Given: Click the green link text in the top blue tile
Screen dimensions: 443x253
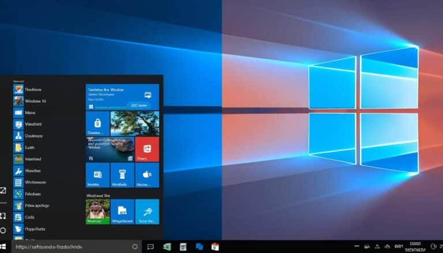Looking at the screenshot, I should pyautogui.click(x=110, y=107).
